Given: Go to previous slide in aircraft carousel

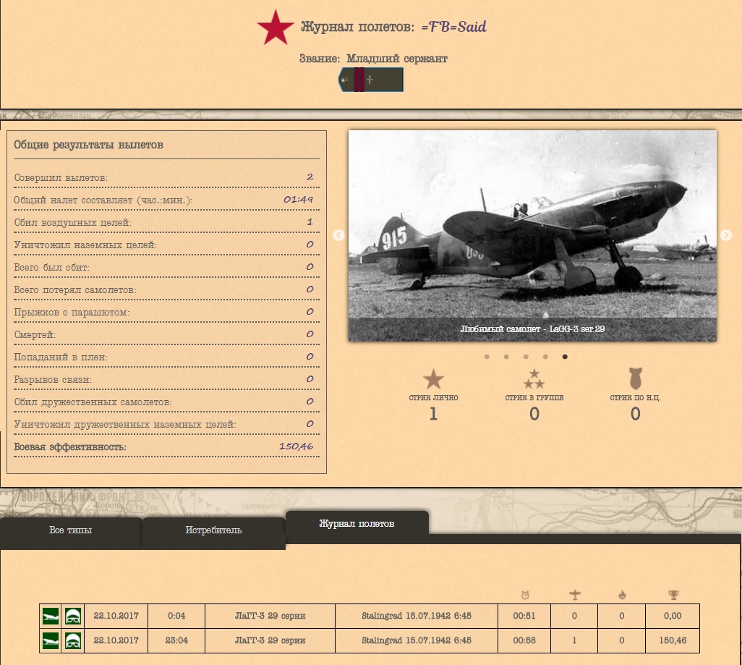Looking at the screenshot, I should pyautogui.click(x=339, y=235).
